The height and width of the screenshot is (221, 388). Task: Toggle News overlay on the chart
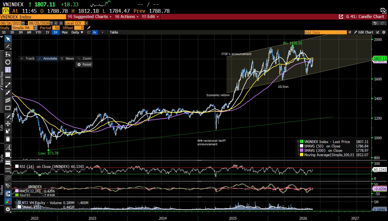[67, 58]
